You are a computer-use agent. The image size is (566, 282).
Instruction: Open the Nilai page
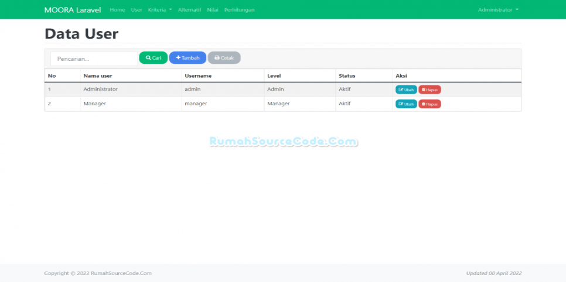(x=213, y=10)
